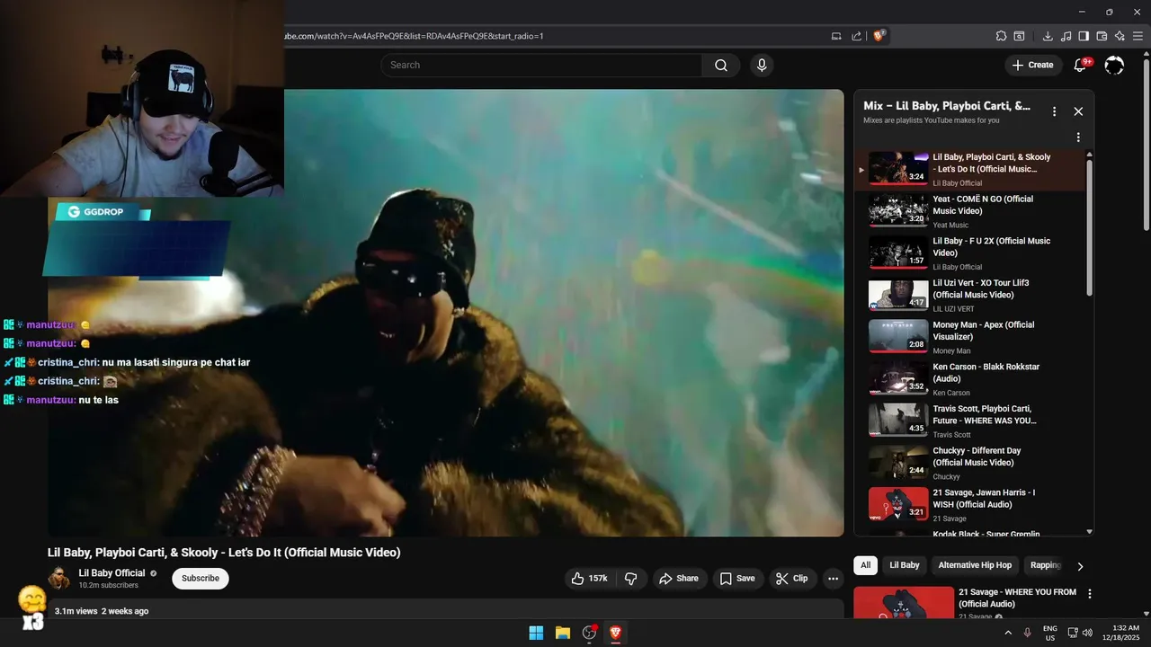This screenshot has width=1151, height=647.
Task: Save the video to a playlist
Action: click(x=737, y=579)
